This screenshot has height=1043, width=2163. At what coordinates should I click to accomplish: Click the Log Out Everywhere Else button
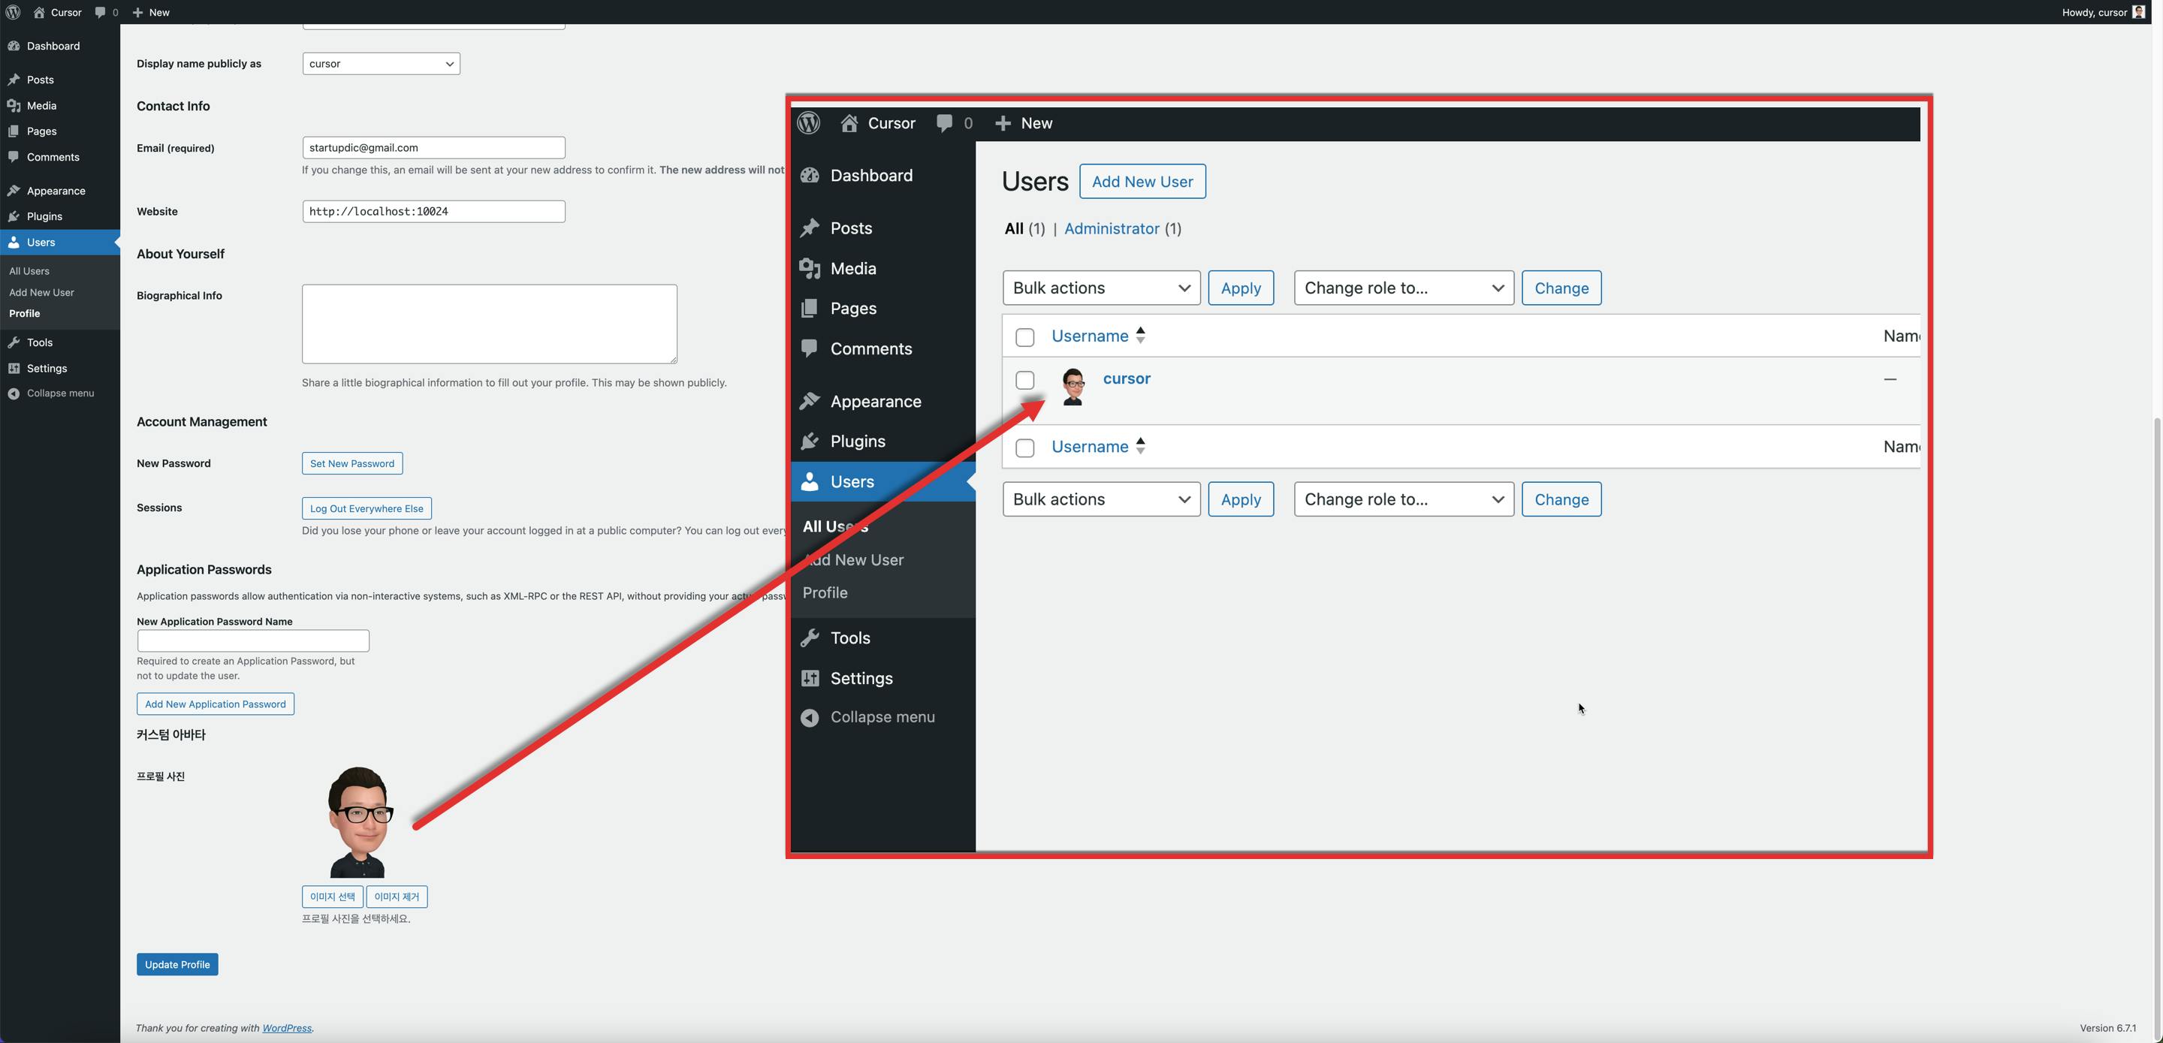[x=366, y=509]
